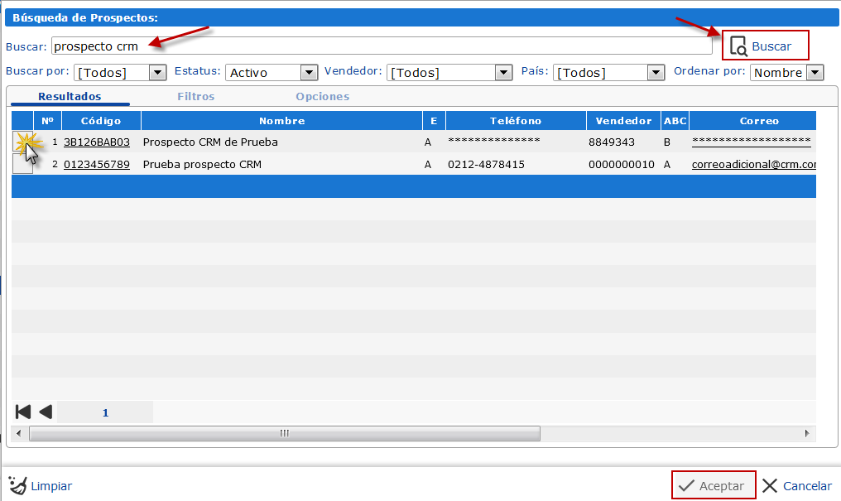Image resolution: width=841 pixels, height=501 pixels.
Task: Click phone number 0212-4878415
Action: (x=486, y=165)
